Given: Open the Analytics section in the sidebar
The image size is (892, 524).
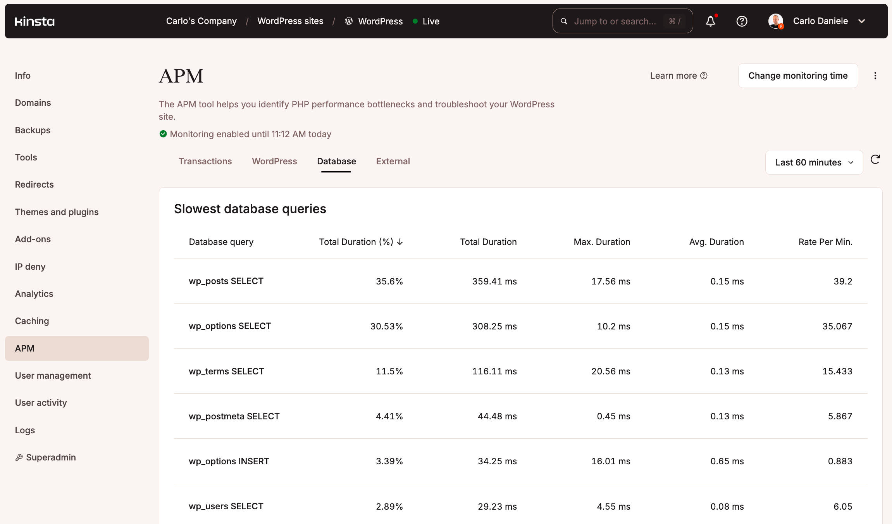Looking at the screenshot, I should tap(34, 294).
